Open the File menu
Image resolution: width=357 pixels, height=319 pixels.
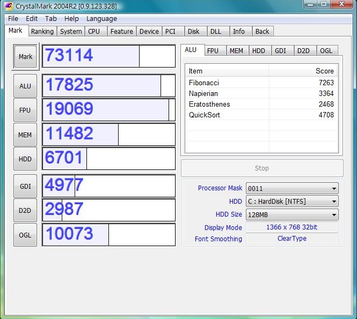click(13, 18)
